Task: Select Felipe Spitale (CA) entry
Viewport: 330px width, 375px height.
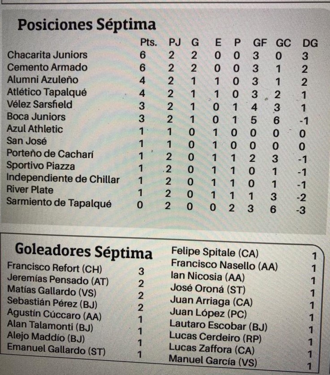Action: tap(215, 252)
